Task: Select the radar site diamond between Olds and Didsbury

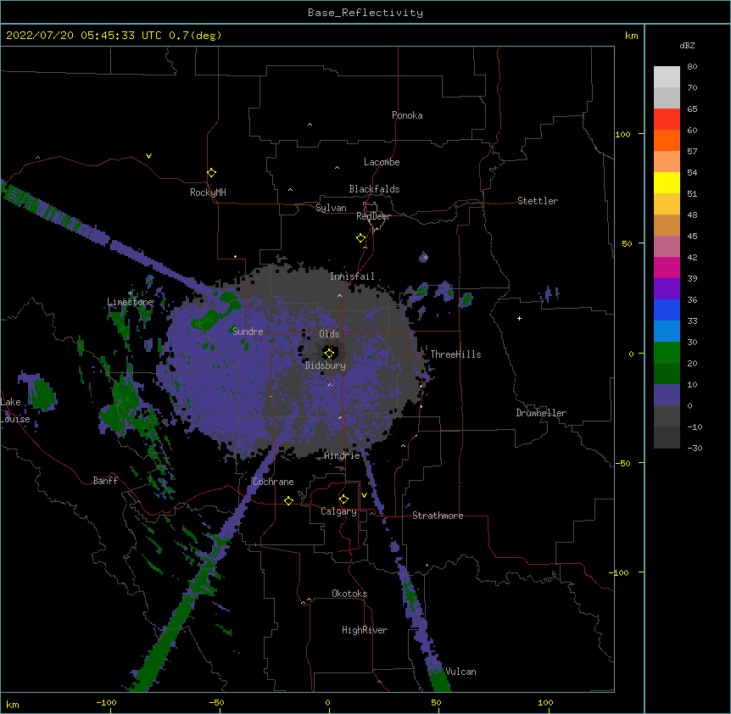Action: [329, 354]
